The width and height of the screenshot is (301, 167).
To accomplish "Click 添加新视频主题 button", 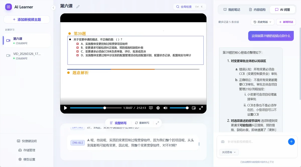I will pos(27,19).
